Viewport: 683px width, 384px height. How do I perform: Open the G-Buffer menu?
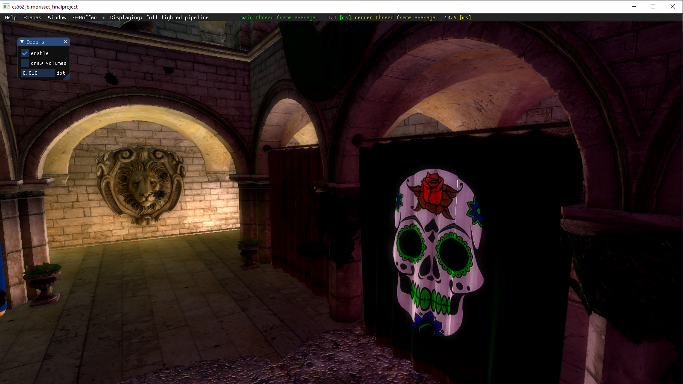pos(85,17)
